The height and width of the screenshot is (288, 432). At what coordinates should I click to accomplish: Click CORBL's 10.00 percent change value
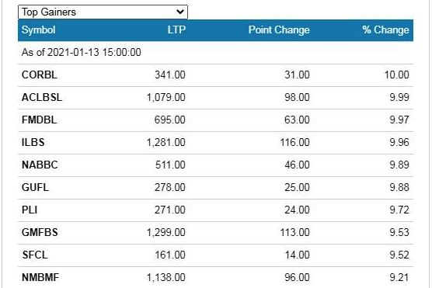pos(397,75)
